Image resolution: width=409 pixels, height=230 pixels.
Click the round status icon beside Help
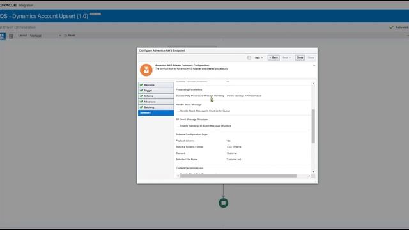click(x=249, y=57)
